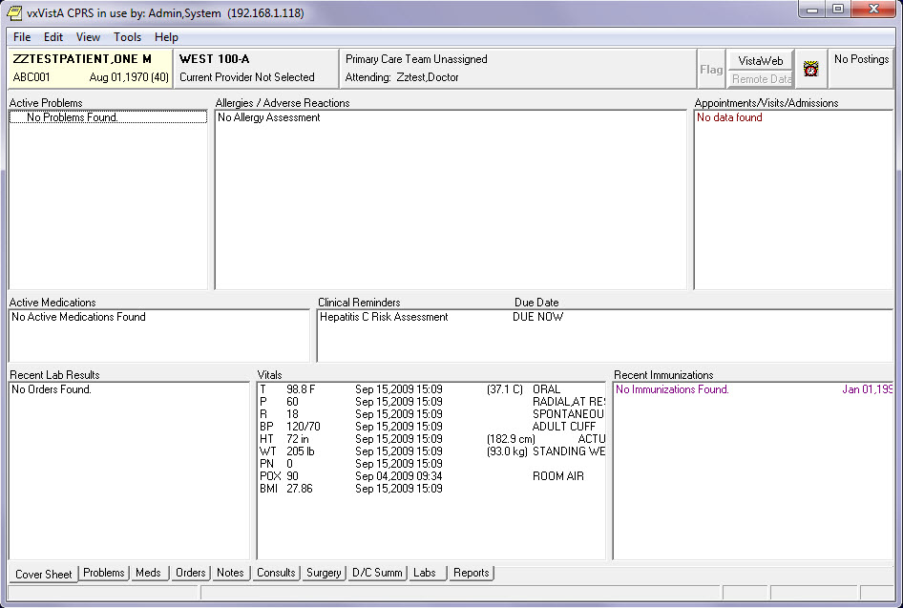903x608 pixels.
Task: Click the ADULT CUFF qualifier text
Action: click(x=564, y=427)
